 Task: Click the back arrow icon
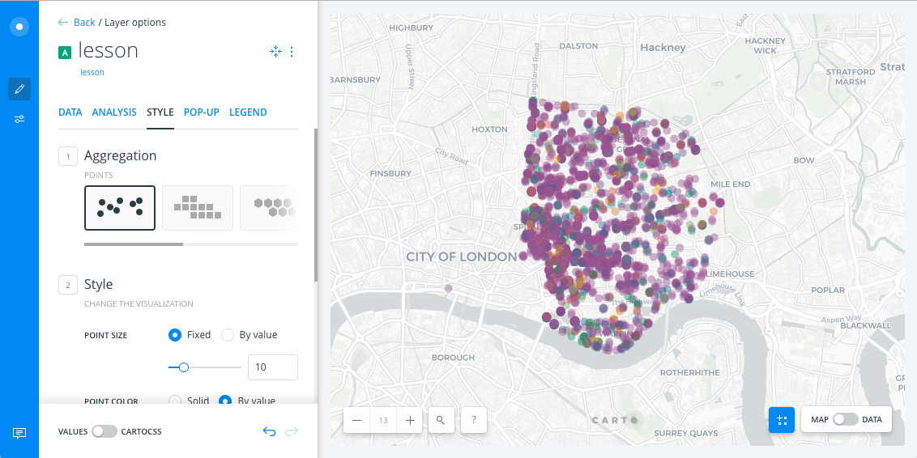[x=63, y=22]
